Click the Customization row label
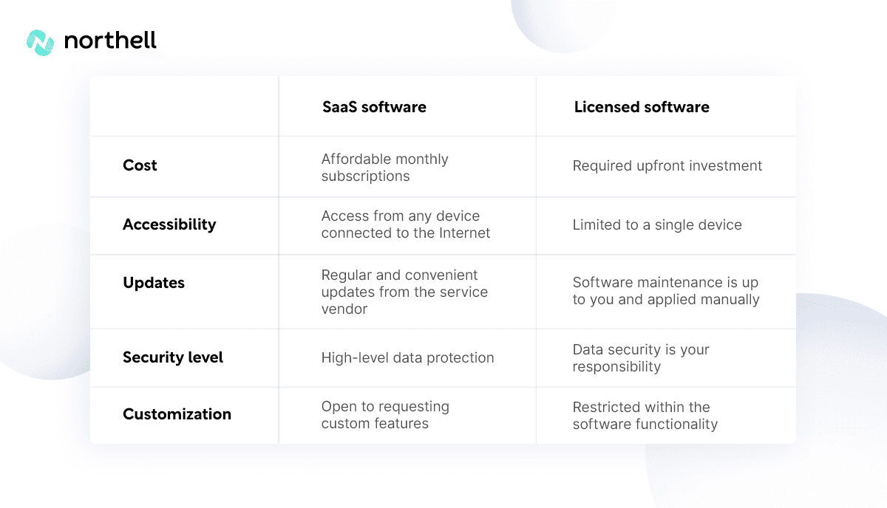 point(177,414)
